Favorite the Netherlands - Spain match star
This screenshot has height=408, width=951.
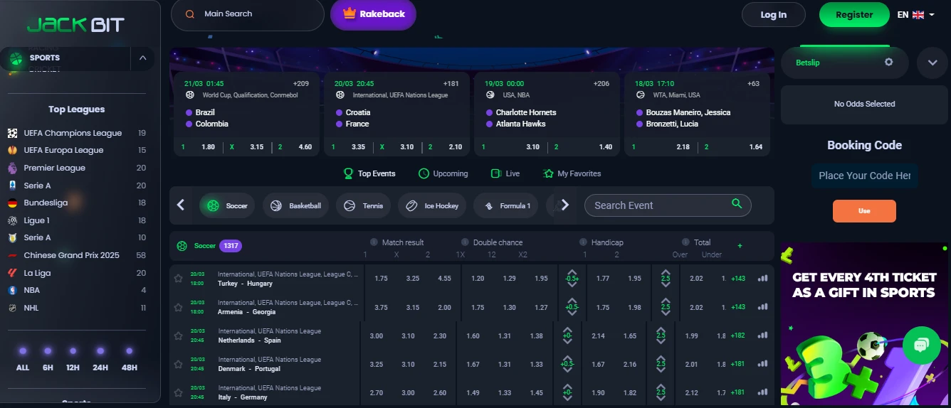click(179, 335)
